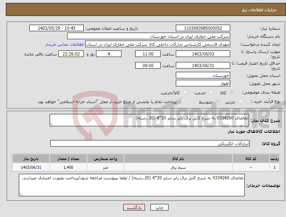The height and width of the screenshot is (217, 286).
Task: Click the کد کالا column header
Action: coord(250,159)
